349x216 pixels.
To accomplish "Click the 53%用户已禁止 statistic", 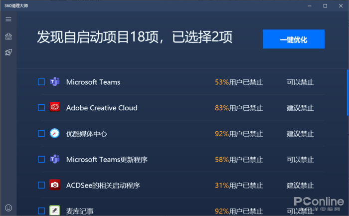I will (x=239, y=82).
